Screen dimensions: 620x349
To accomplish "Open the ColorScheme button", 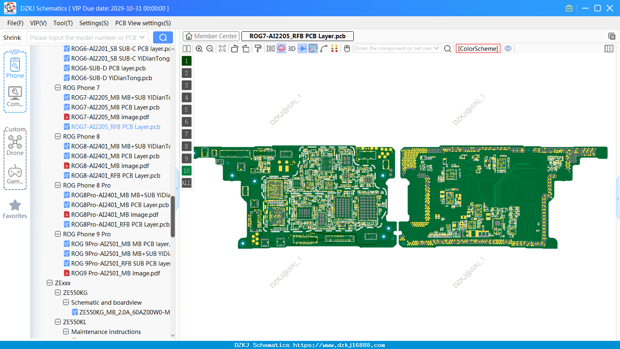I will click(478, 48).
